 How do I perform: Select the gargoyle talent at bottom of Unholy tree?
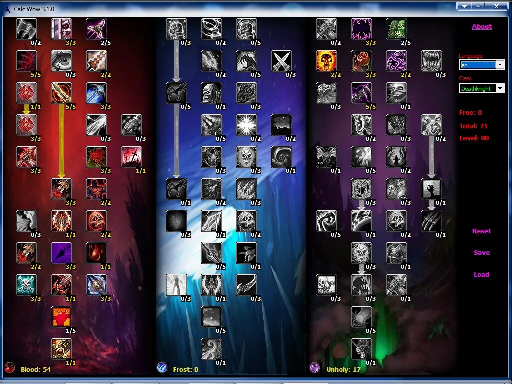click(361, 349)
